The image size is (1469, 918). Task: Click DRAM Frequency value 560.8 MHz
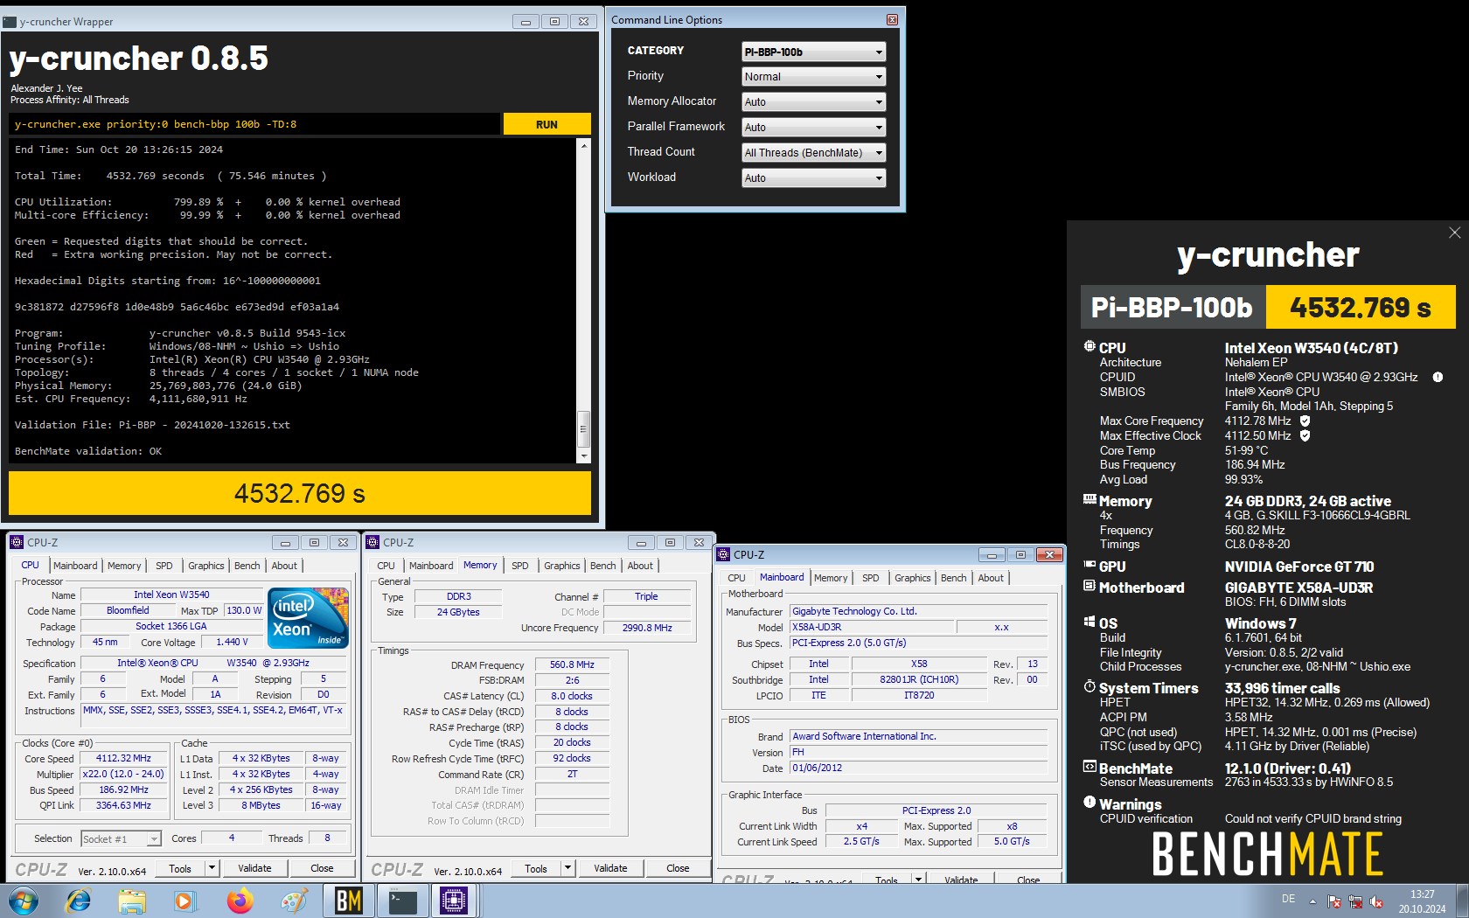click(x=572, y=664)
